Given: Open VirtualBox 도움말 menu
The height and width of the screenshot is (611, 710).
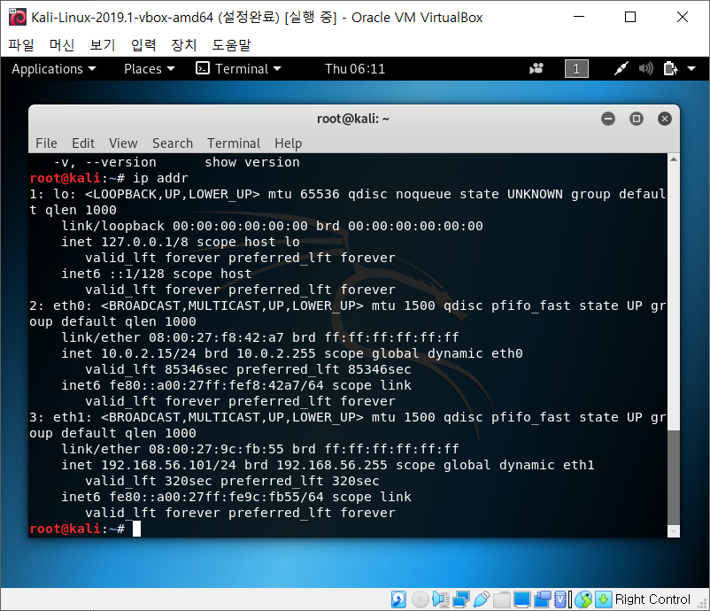Looking at the screenshot, I should click(x=231, y=45).
